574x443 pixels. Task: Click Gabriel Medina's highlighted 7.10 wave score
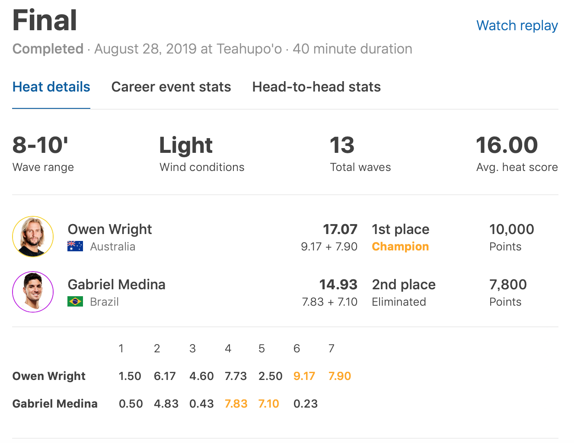click(268, 404)
